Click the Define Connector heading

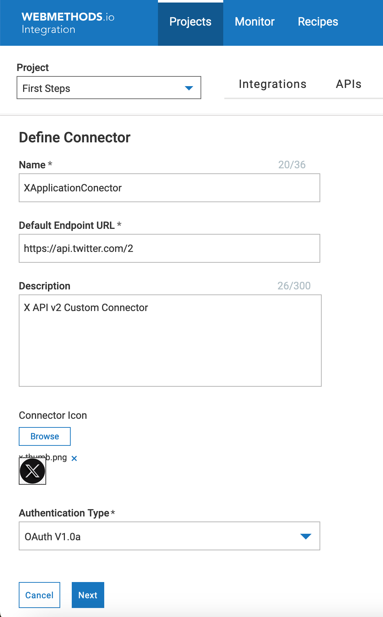coord(75,138)
